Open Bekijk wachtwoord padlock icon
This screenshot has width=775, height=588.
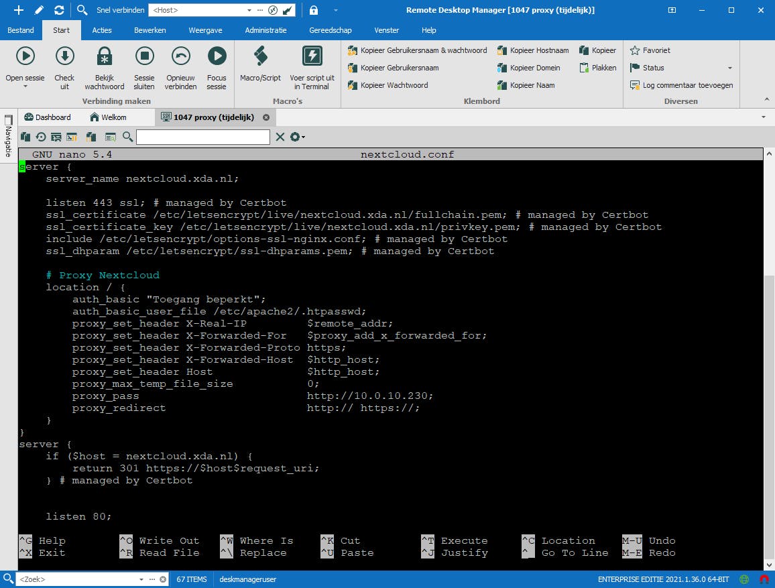coord(104,56)
